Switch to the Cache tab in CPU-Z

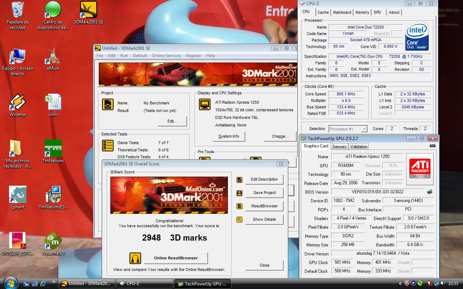323,12
